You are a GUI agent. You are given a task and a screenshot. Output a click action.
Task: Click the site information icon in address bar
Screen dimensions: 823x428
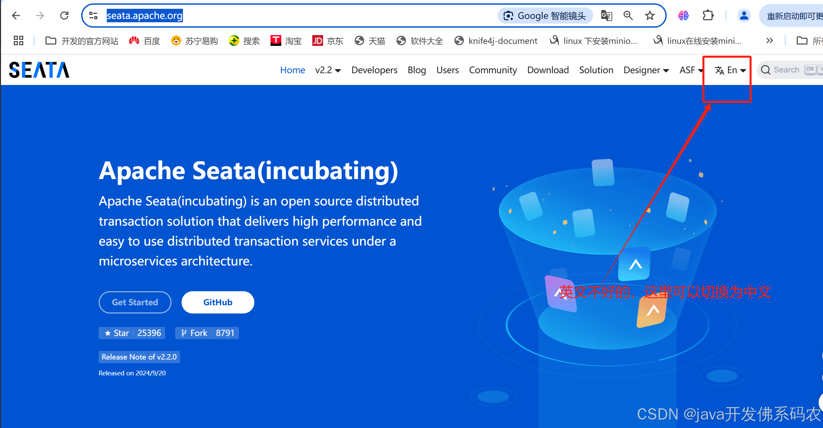click(x=93, y=16)
